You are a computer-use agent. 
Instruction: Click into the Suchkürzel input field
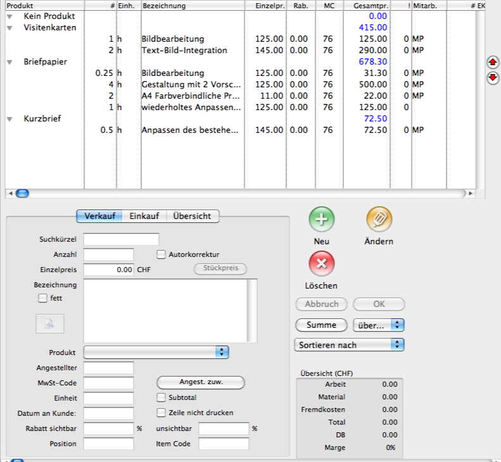coord(121,239)
